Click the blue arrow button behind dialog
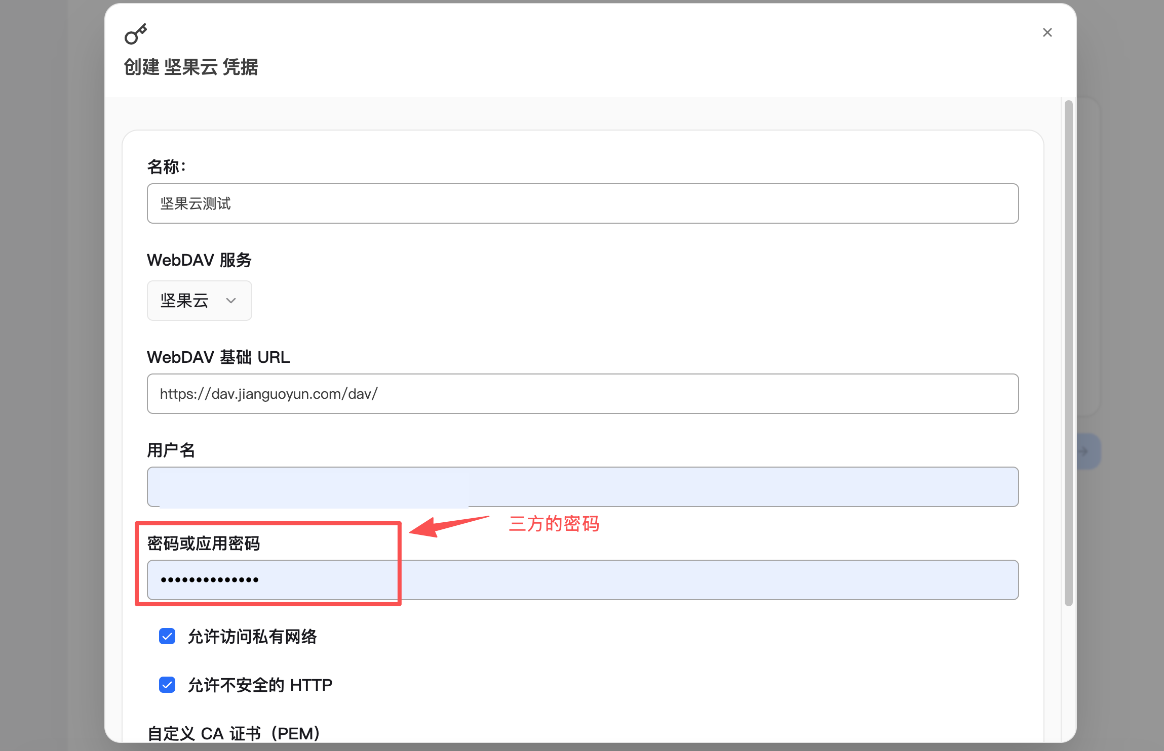This screenshot has width=1164, height=751. (1088, 451)
